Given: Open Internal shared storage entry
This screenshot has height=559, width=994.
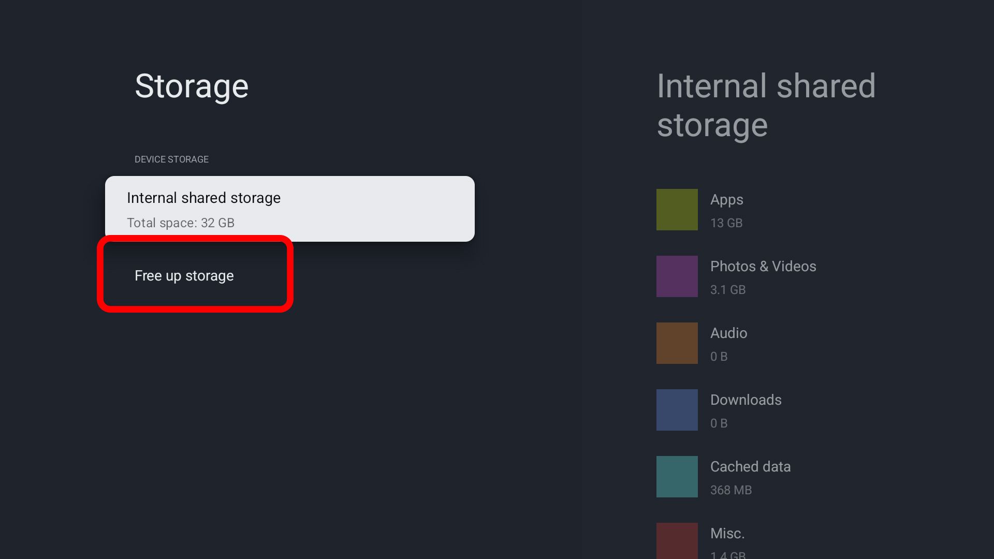Looking at the screenshot, I should (289, 209).
